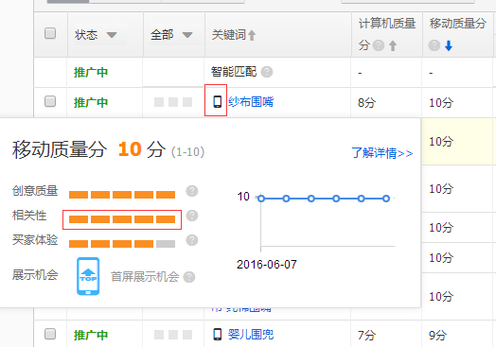
Task: Sort 移动质量分 column with blue down arrow
Action: [x=449, y=45]
